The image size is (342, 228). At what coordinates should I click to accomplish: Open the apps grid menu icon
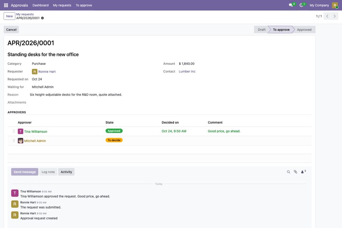[x=6, y=5]
